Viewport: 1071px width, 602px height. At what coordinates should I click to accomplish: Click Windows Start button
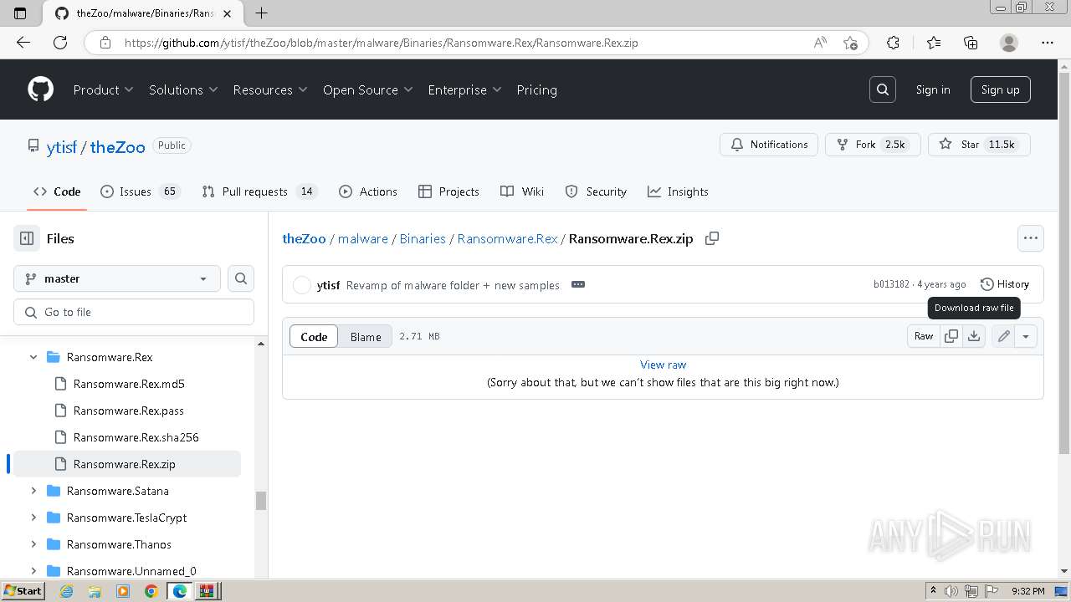coord(23,591)
